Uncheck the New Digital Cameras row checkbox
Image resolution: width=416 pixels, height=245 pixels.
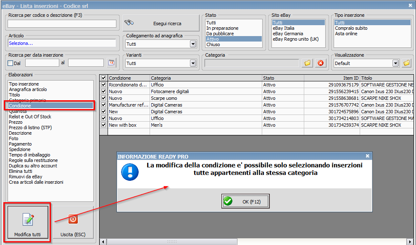103,112
